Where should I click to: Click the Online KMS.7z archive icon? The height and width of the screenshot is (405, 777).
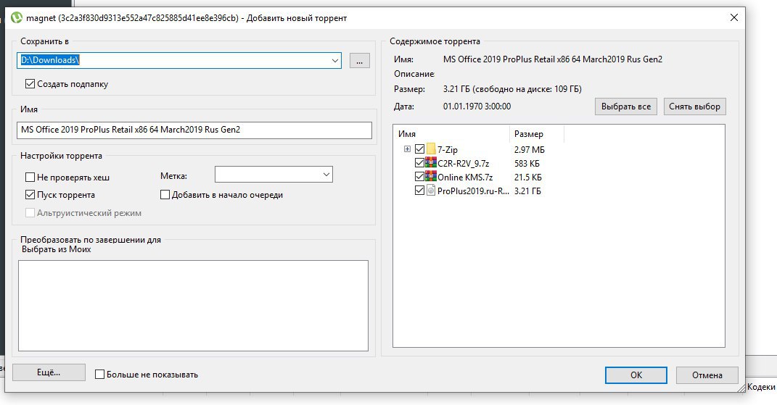431,177
